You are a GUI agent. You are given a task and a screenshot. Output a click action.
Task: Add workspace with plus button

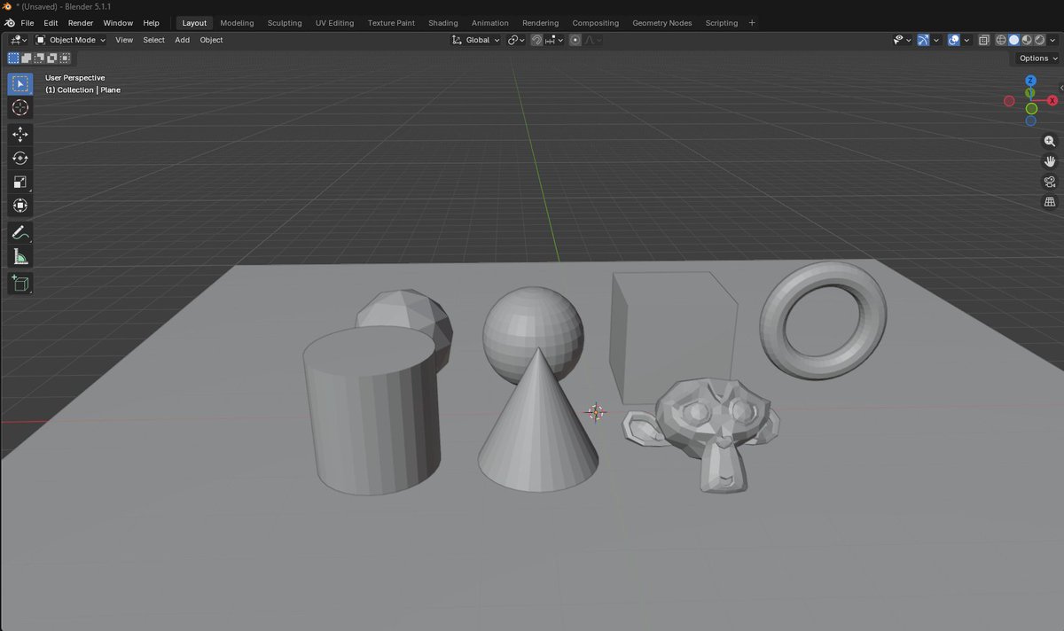coord(752,22)
